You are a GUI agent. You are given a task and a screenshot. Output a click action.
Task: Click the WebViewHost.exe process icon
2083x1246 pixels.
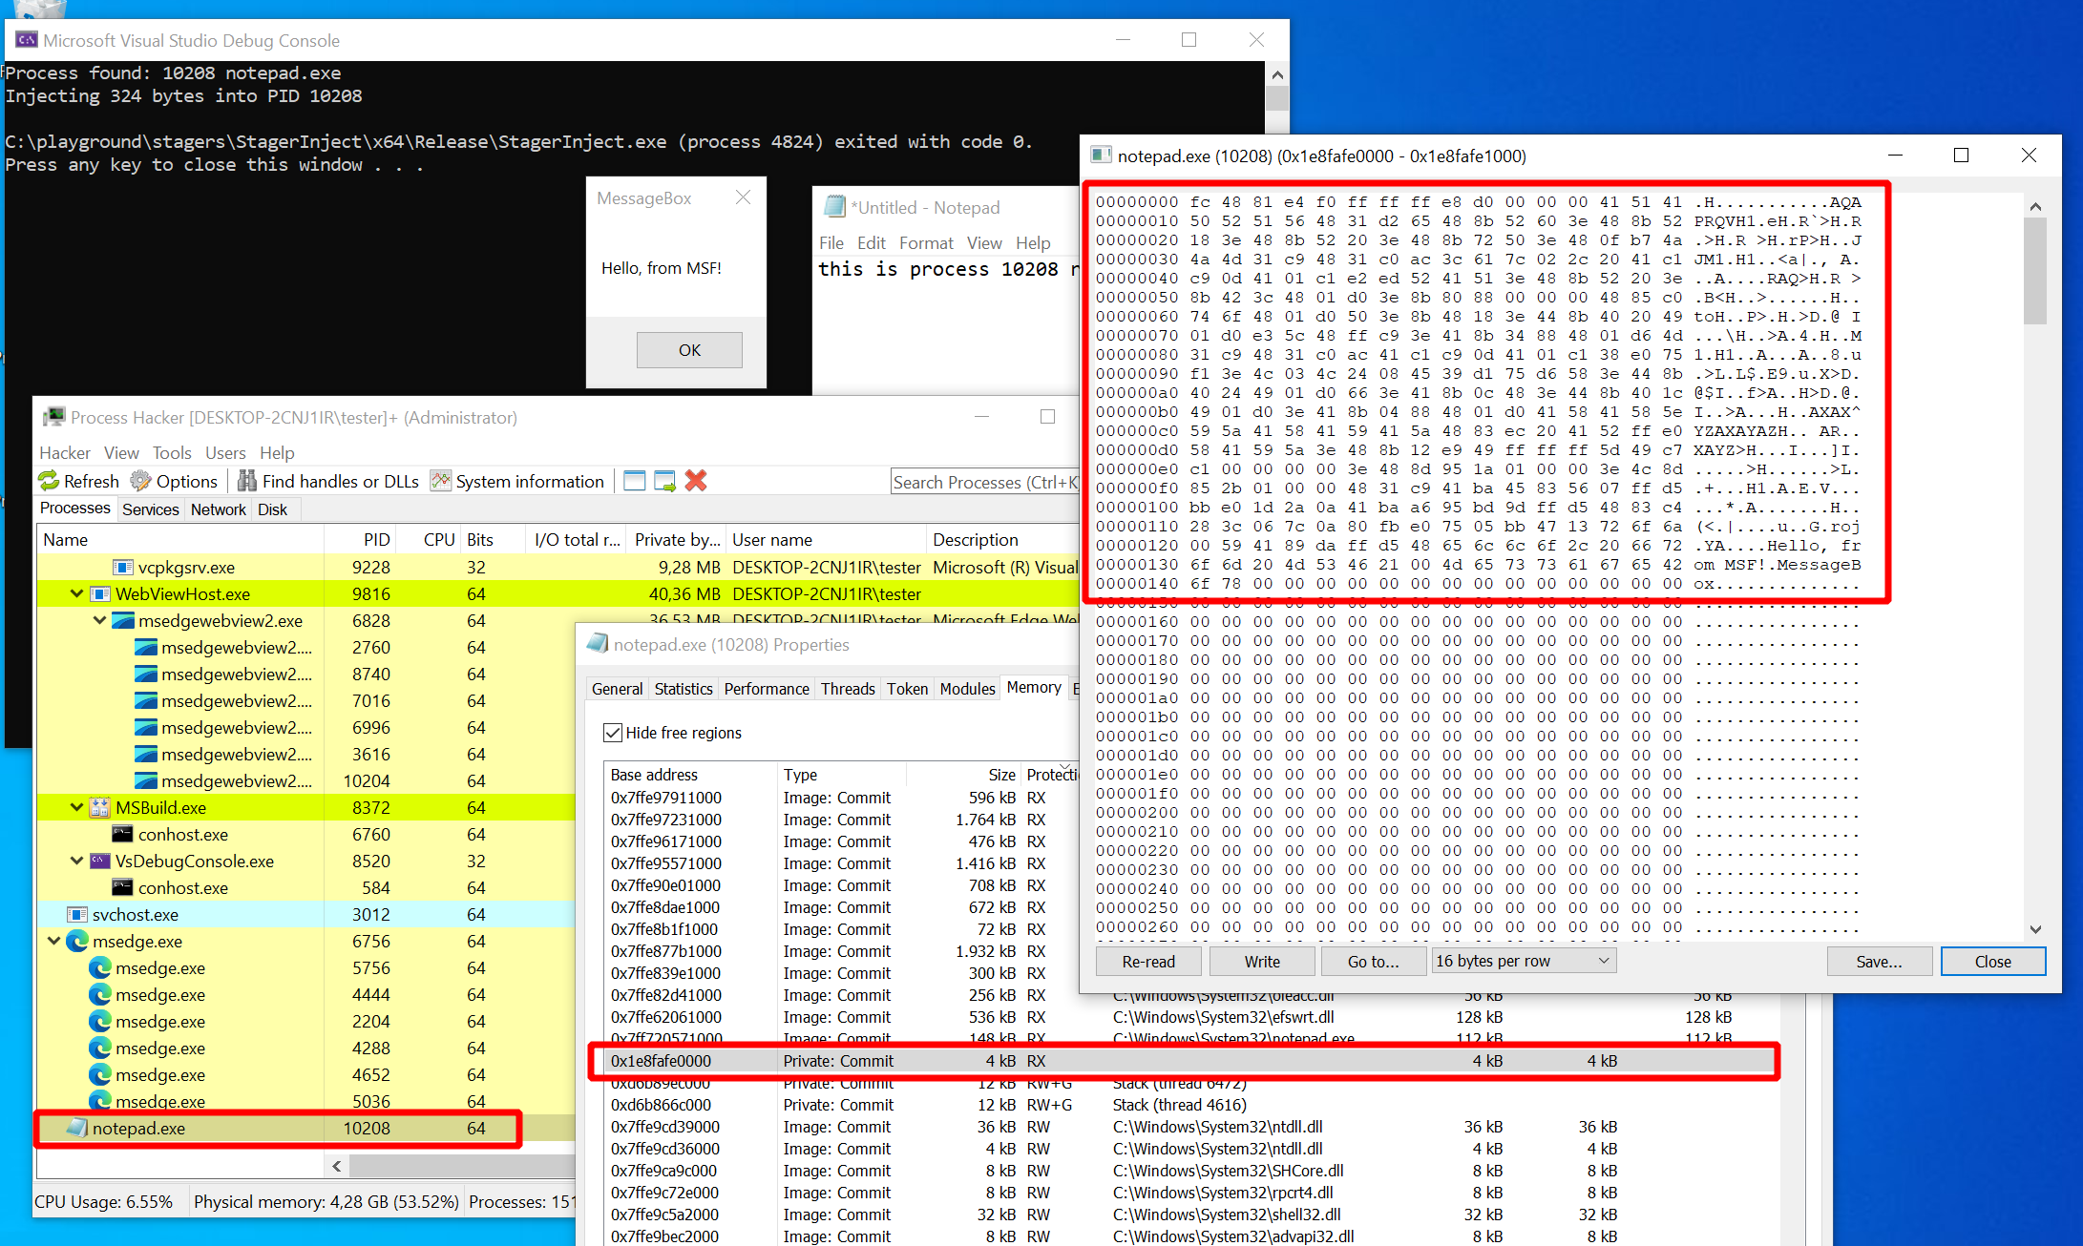click(x=100, y=593)
